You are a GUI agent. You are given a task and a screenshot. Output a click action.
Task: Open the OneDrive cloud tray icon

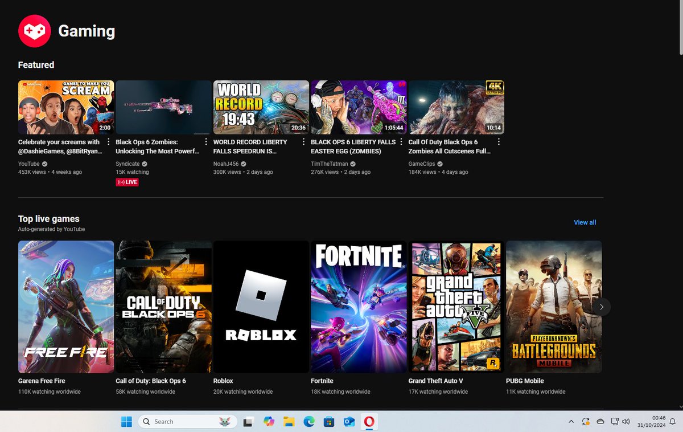pos(600,422)
